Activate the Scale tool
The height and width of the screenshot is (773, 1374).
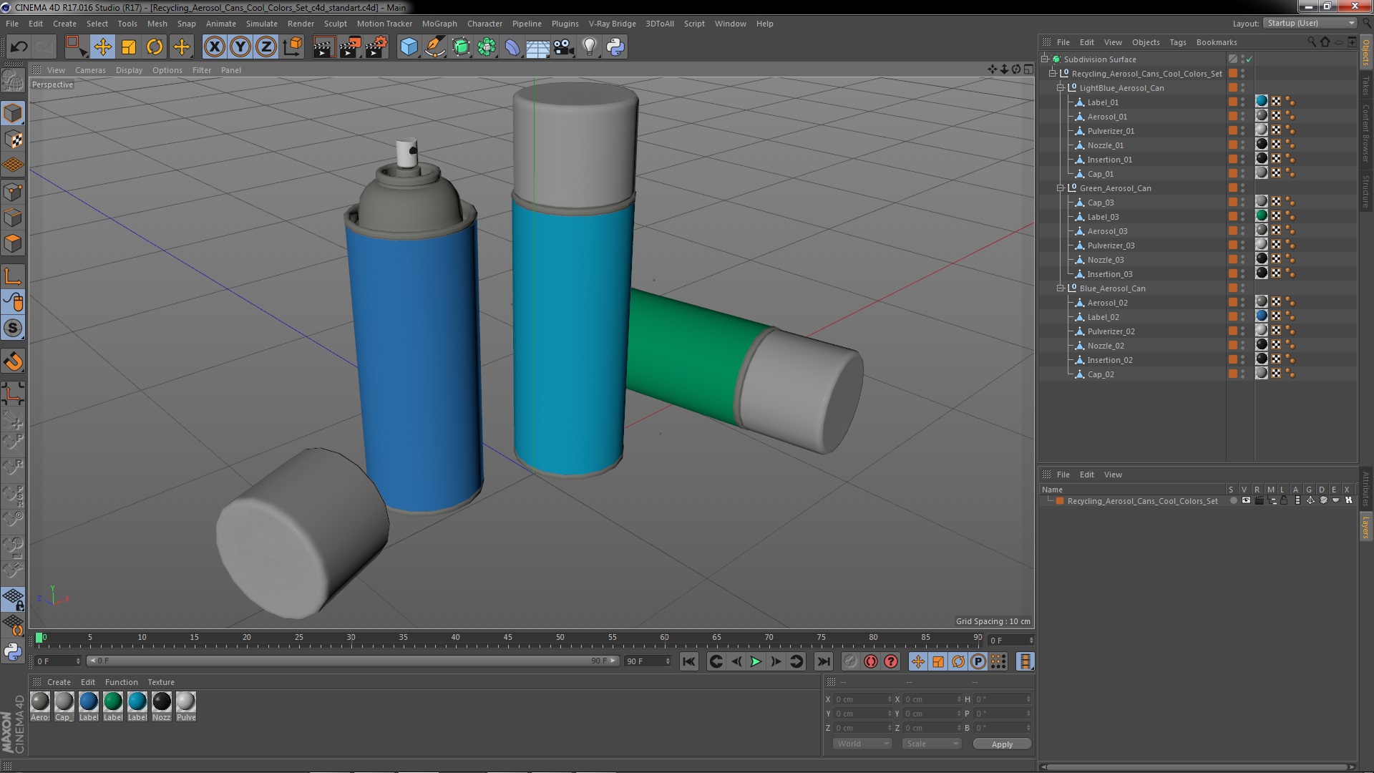[129, 47]
